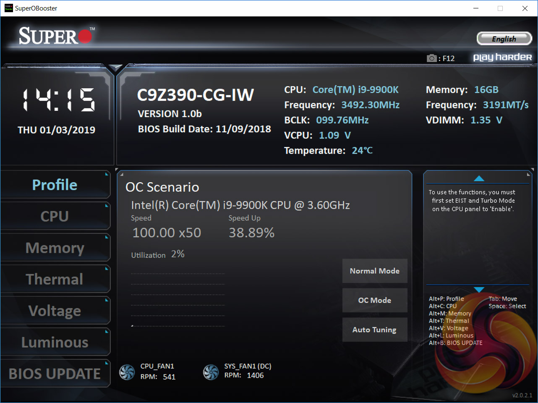Activate Normal Mode
This screenshot has height=403, width=538.
coord(375,271)
